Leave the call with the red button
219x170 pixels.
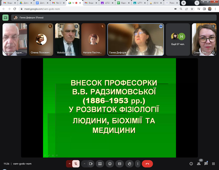pos(147,164)
